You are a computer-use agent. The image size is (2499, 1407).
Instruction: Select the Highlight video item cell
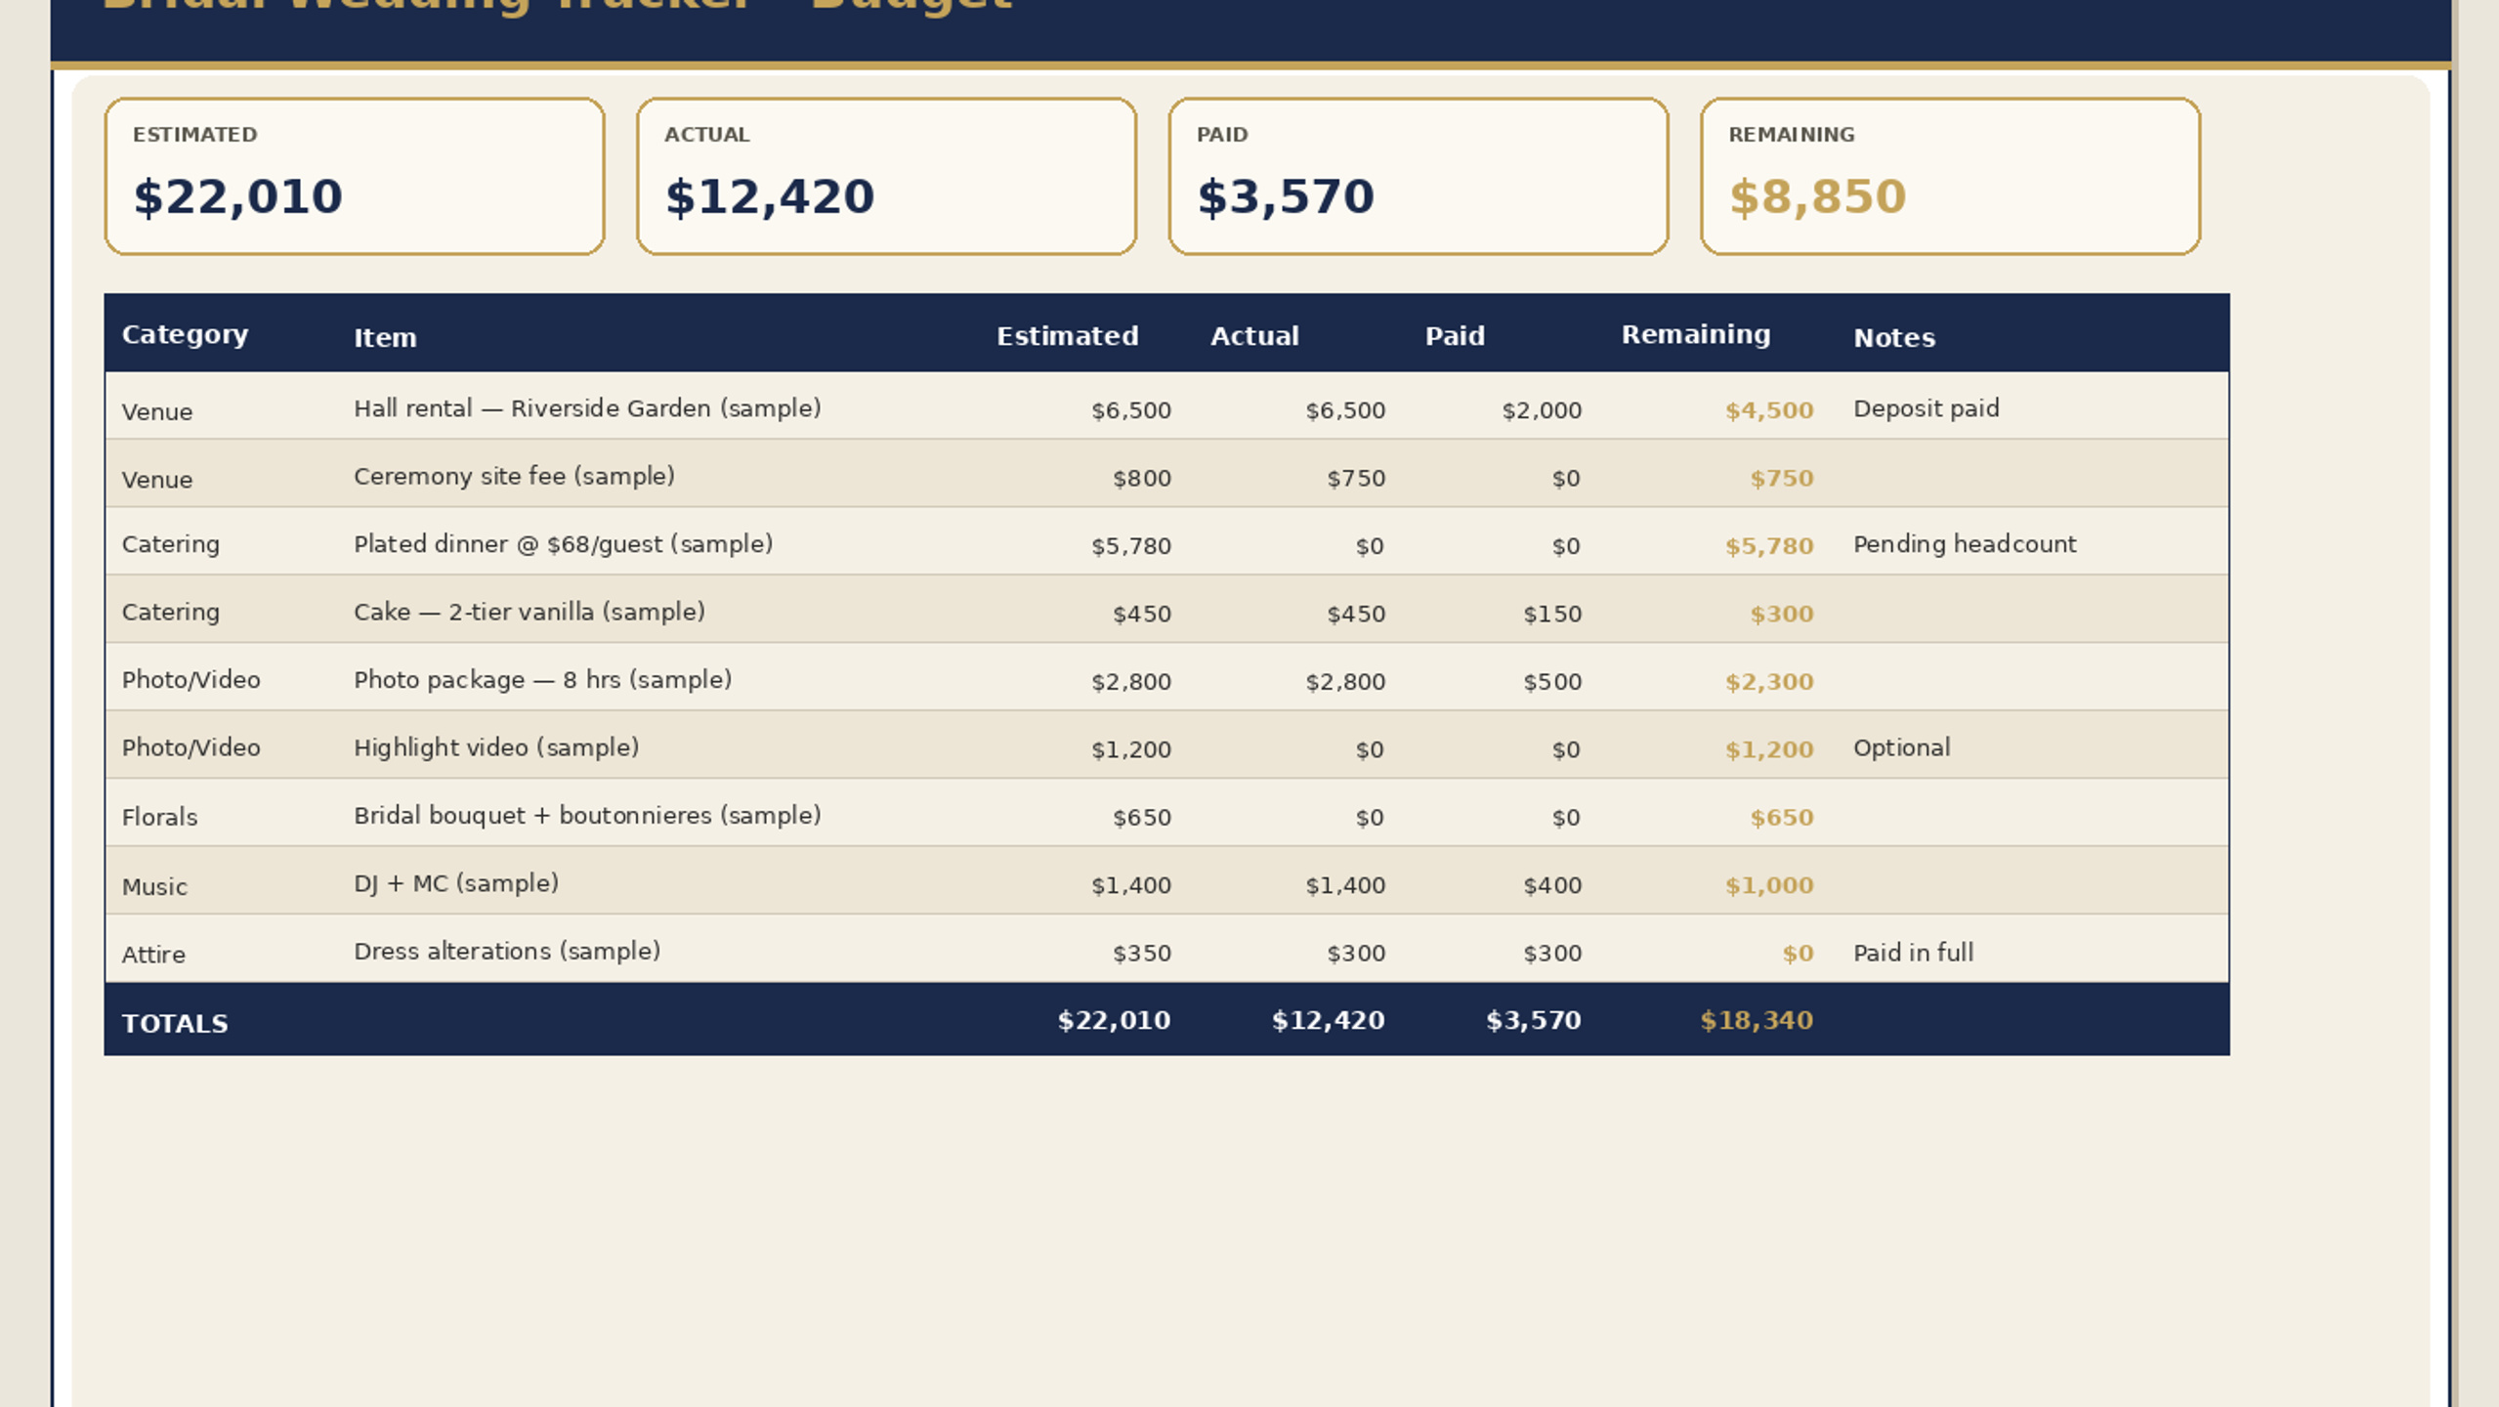pos(496,747)
